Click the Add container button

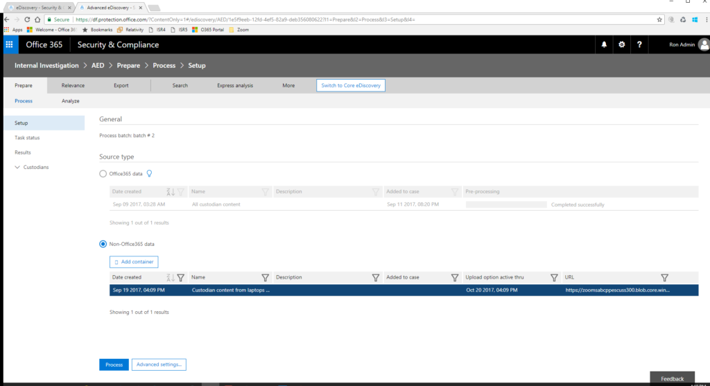tap(135, 261)
